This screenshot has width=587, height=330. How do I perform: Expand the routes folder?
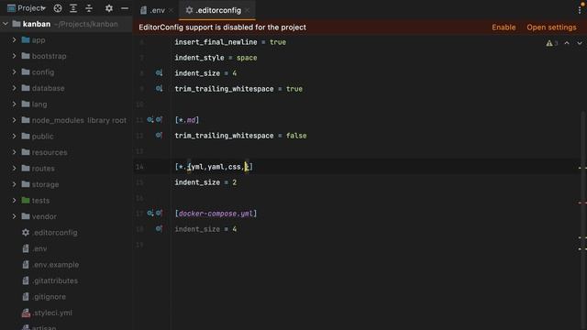15,169
